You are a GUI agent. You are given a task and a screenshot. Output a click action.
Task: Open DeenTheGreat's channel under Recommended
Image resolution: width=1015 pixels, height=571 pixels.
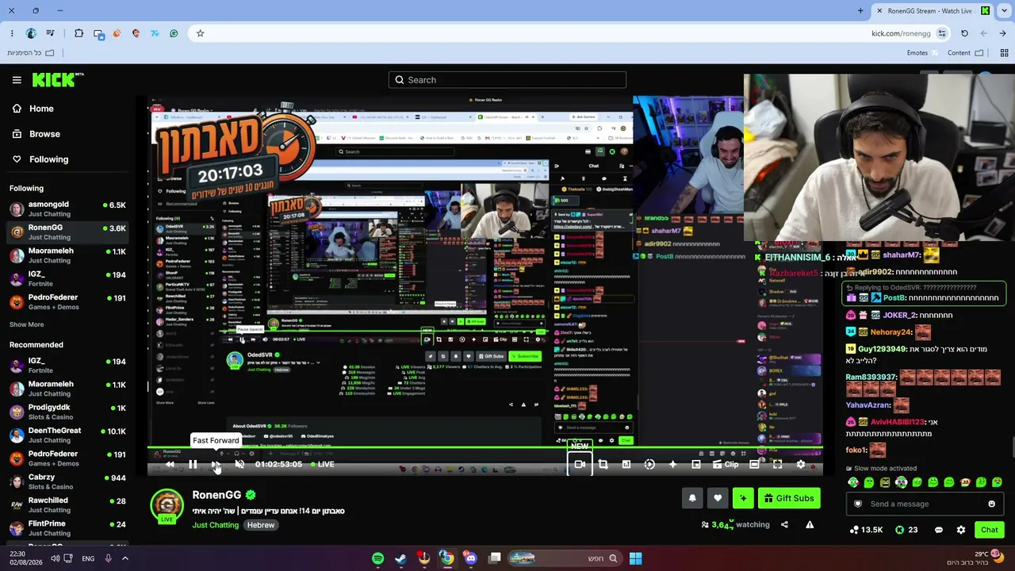point(67,435)
